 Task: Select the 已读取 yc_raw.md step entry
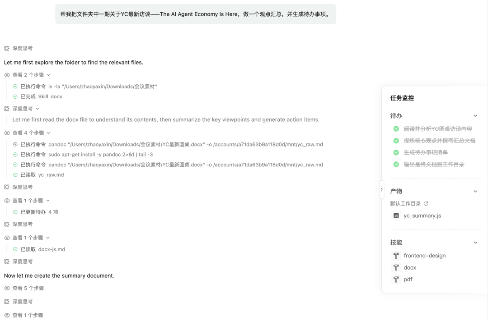pyautogui.click(x=42, y=175)
